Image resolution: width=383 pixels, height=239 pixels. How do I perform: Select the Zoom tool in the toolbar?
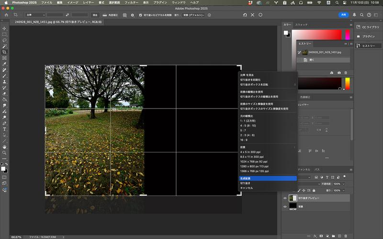tap(4, 153)
